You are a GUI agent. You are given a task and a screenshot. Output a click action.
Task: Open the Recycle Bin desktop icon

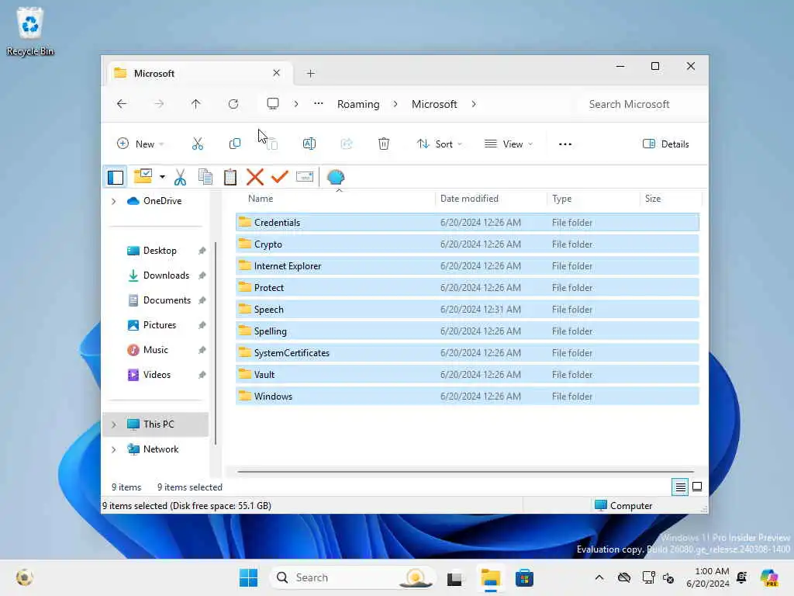(30, 31)
